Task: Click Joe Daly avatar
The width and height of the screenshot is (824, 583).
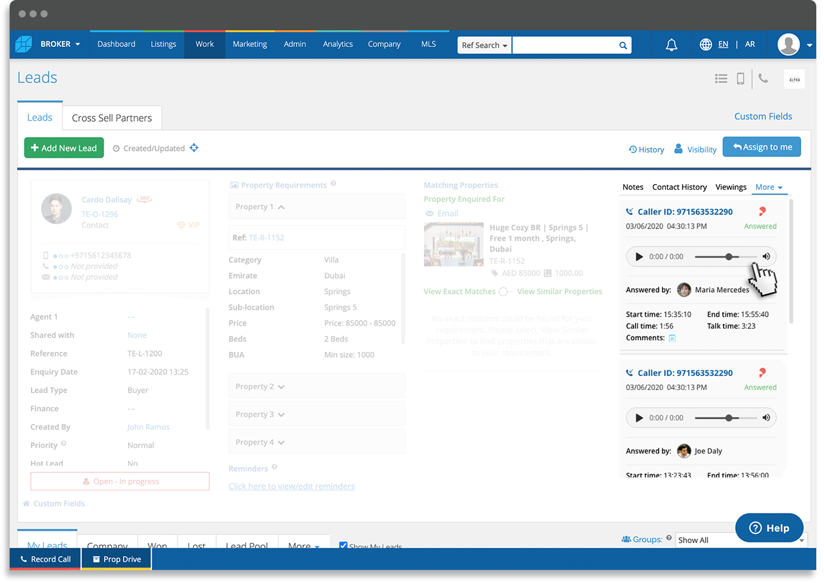Action: coord(684,451)
